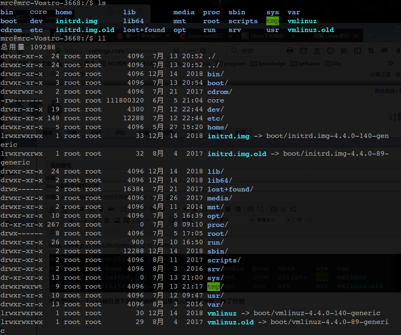Open the library icon in browser toolbar
Viewport: 401px width, 335px height.
[x=344, y=51]
